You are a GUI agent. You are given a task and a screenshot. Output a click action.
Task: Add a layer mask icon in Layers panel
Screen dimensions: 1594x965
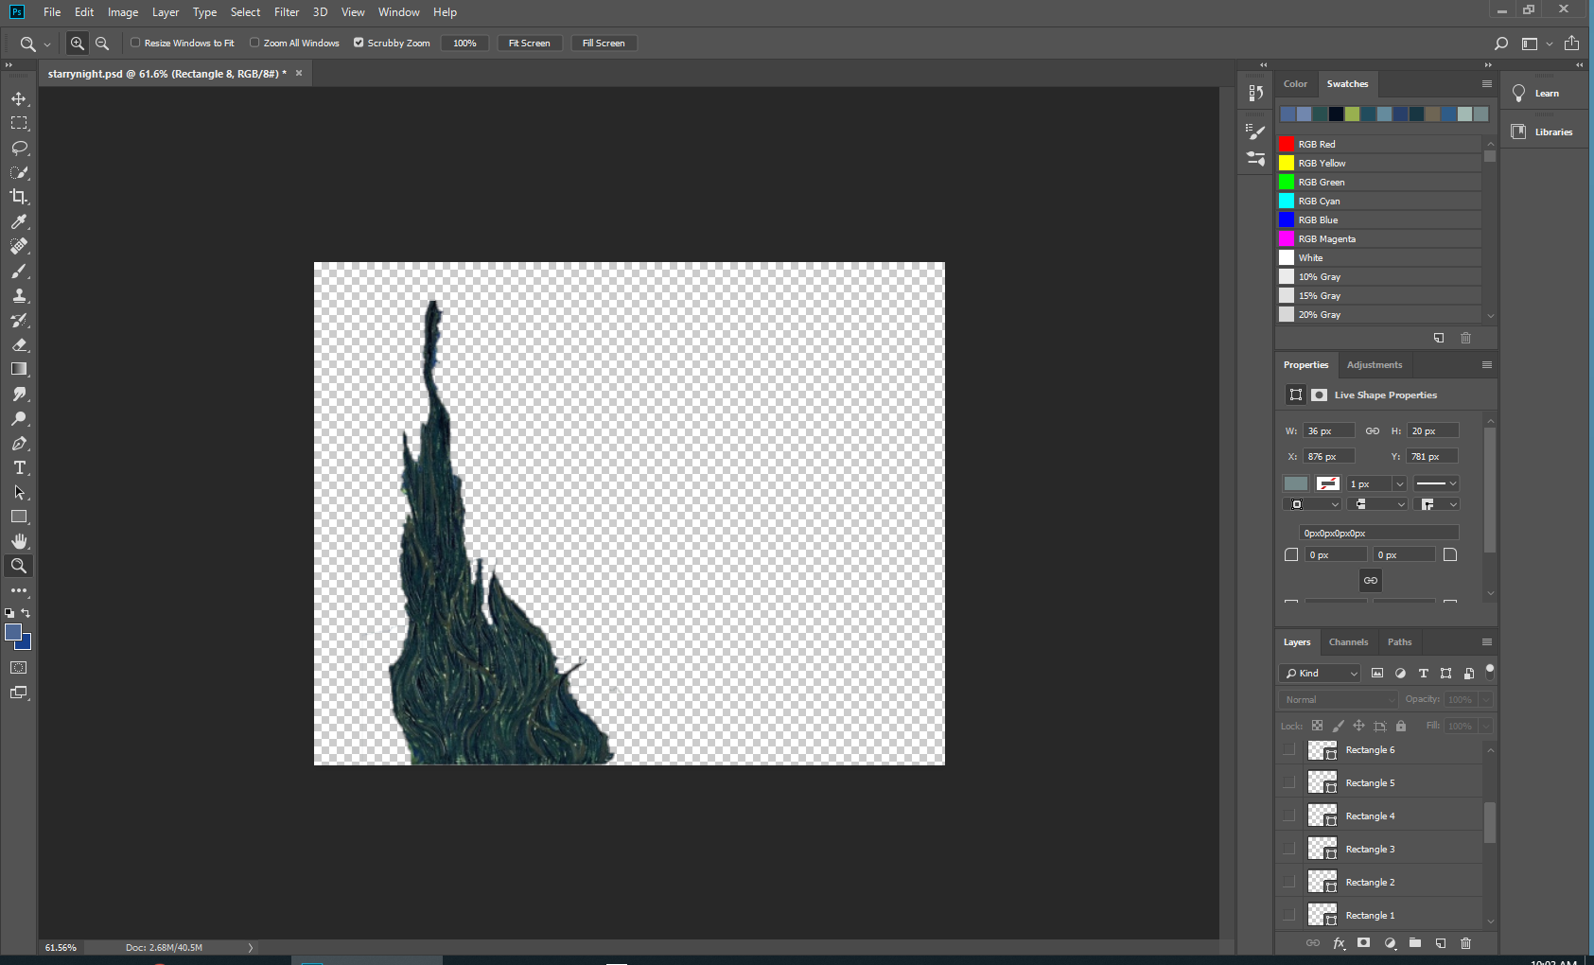(x=1363, y=943)
